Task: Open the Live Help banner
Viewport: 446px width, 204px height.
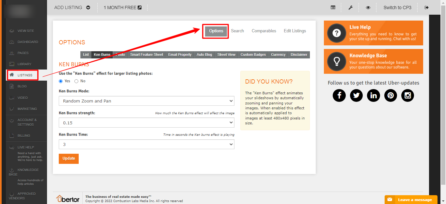Action: tap(373, 33)
